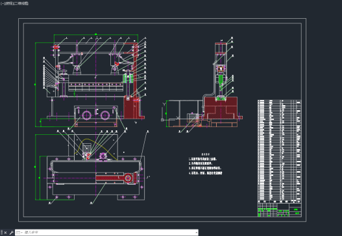Expand command history arrow at right end
342x236 pixels.
click(x=196, y=233)
